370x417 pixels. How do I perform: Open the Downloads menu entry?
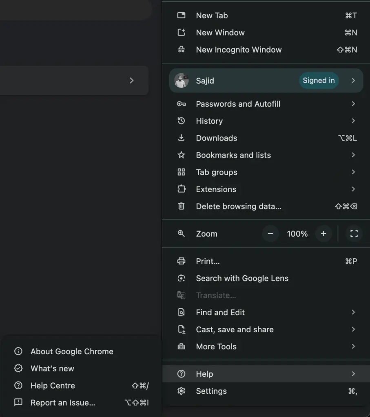click(x=217, y=138)
